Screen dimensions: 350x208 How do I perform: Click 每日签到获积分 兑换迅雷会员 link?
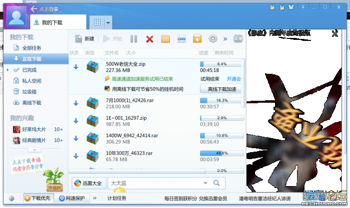[x=195, y=199]
